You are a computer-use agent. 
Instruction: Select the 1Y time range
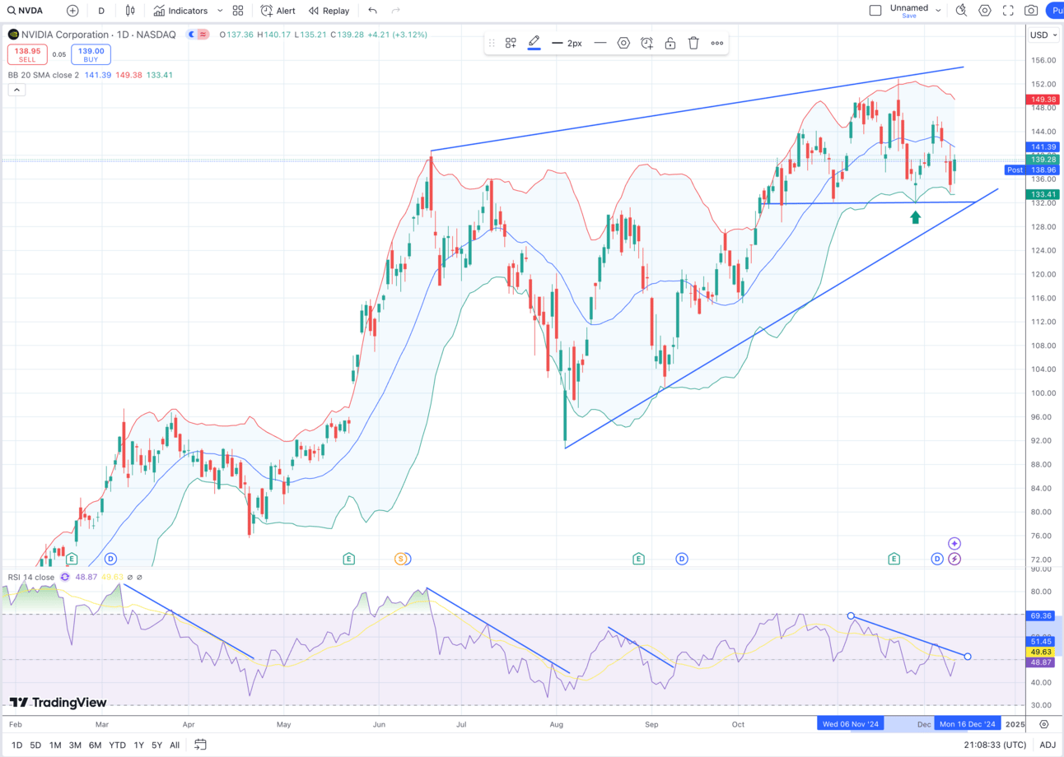pos(138,745)
